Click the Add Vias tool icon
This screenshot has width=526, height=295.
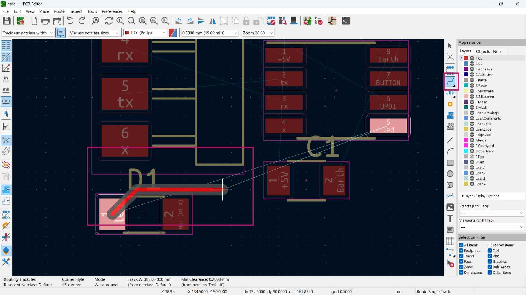point(450,104)
